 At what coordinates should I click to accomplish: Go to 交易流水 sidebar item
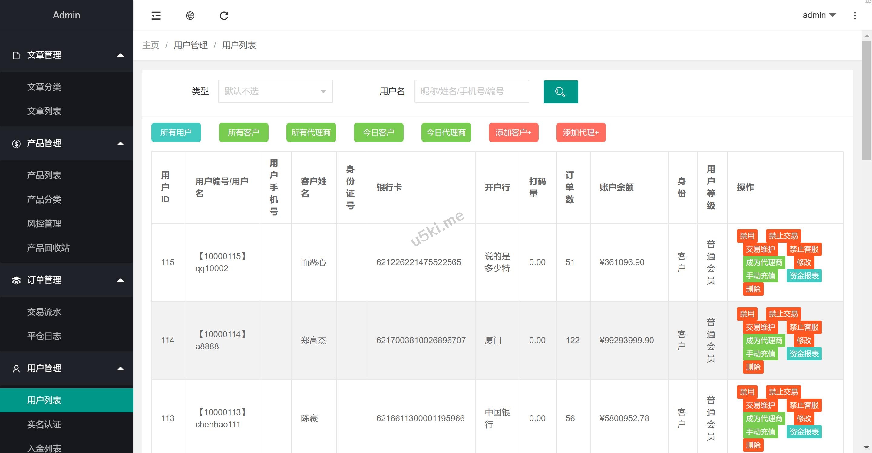pyautogui.click(x=44, y=312)
